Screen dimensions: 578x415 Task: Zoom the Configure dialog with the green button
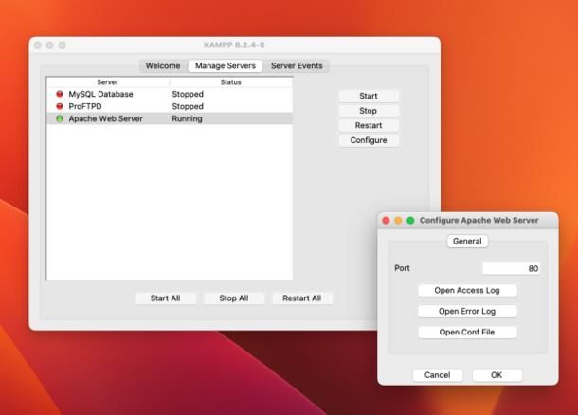(x=410, y=221)
